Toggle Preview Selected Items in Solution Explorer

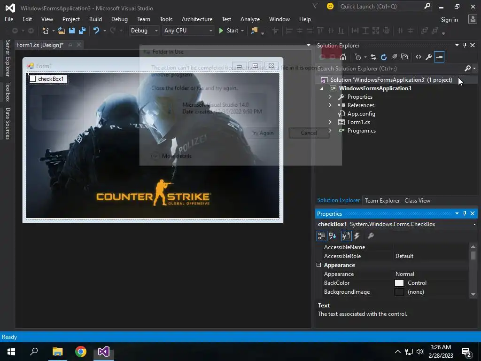(439, 57)
